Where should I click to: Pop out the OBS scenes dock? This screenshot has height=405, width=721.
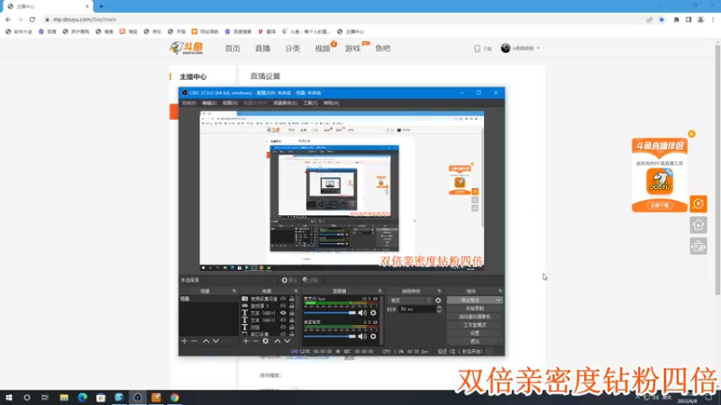coord(234,291)
